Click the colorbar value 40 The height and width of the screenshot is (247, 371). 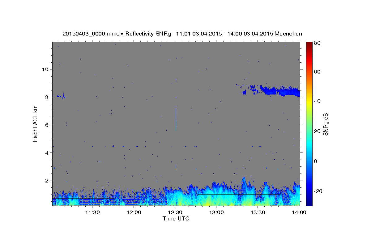(x=317, y=101)
